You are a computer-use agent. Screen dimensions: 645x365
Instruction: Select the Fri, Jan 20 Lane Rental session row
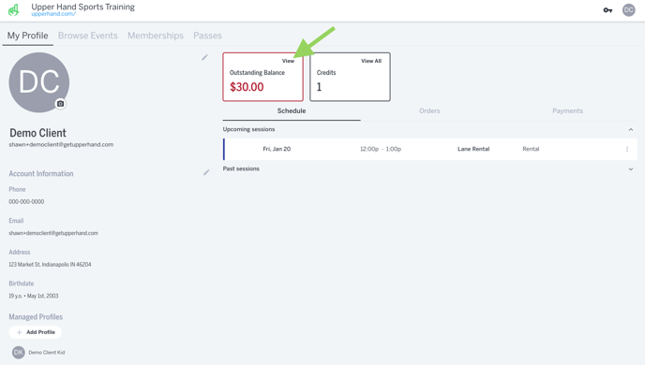(430, 149)
